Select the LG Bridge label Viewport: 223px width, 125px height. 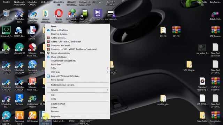[46, 2]
